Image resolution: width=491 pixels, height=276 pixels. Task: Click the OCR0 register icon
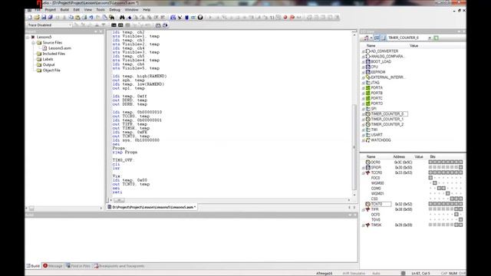coord(368,163)
